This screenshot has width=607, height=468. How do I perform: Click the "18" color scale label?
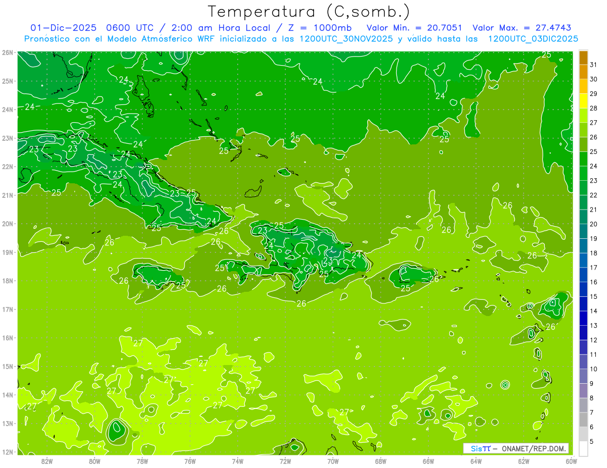click(594, 253)
